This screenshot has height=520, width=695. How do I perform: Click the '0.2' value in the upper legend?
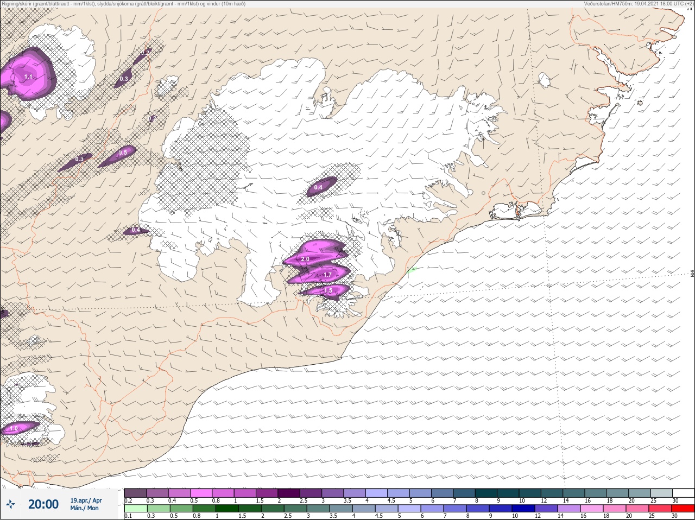point(128,500)
